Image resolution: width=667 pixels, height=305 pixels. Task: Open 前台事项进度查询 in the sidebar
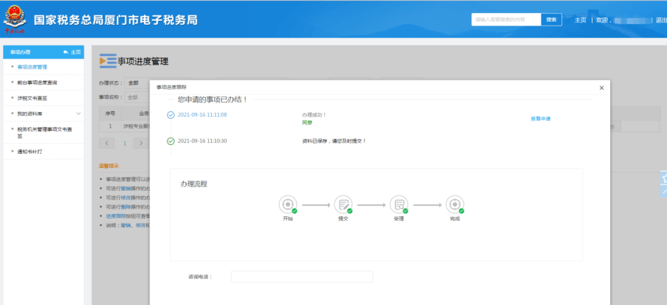click(37, 82)
